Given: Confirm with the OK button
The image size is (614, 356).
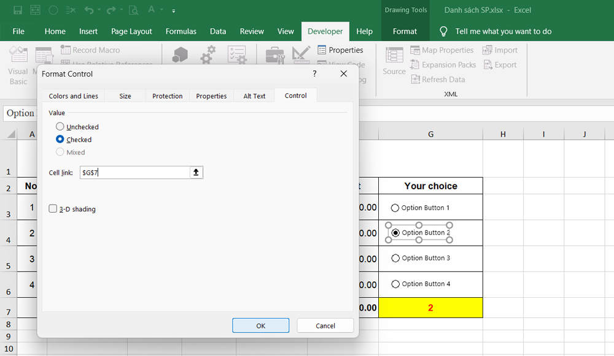Looking at the screenshot, I should coord(261,325).
